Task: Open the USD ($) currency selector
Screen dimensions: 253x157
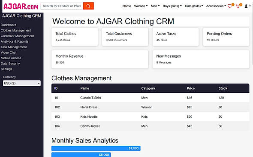Action: tap(22, 83)
